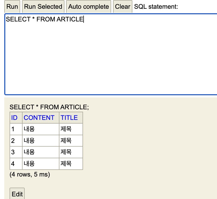Click the 내용 cell in row 3
The height and width of the screenshot is (199, 217).
coord(41,152)
